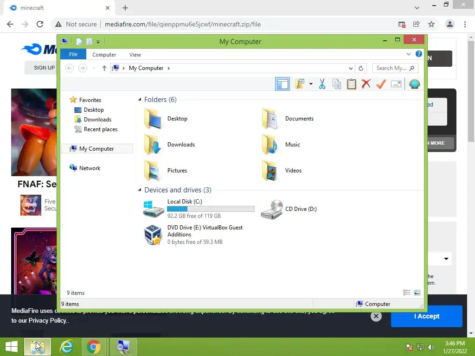The height and width of the screenshot is (356, 475).
Task: Click the Chrome address bar URL
Action: point(183,24)
